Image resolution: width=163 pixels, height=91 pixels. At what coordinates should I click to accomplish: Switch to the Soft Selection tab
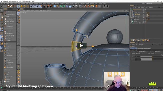pos(147,48)
